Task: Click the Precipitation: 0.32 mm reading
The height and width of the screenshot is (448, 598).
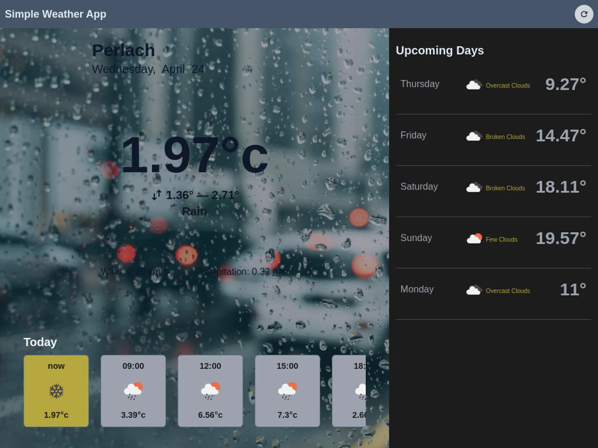Action: point(242,272)
